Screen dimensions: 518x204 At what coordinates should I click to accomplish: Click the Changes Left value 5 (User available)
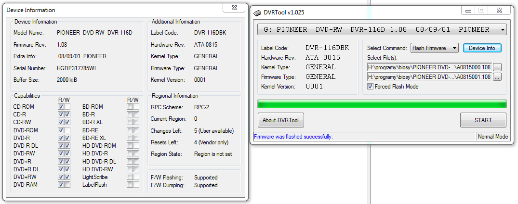[x=214, y=131]
